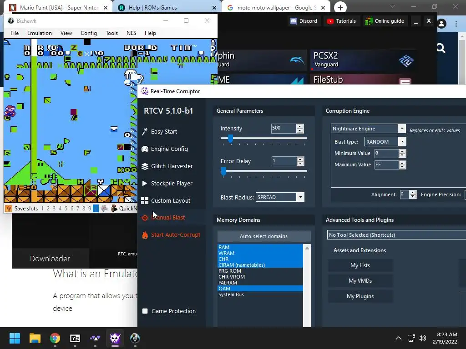
Task: Select PALRAM memory domain
Action: 260,283
